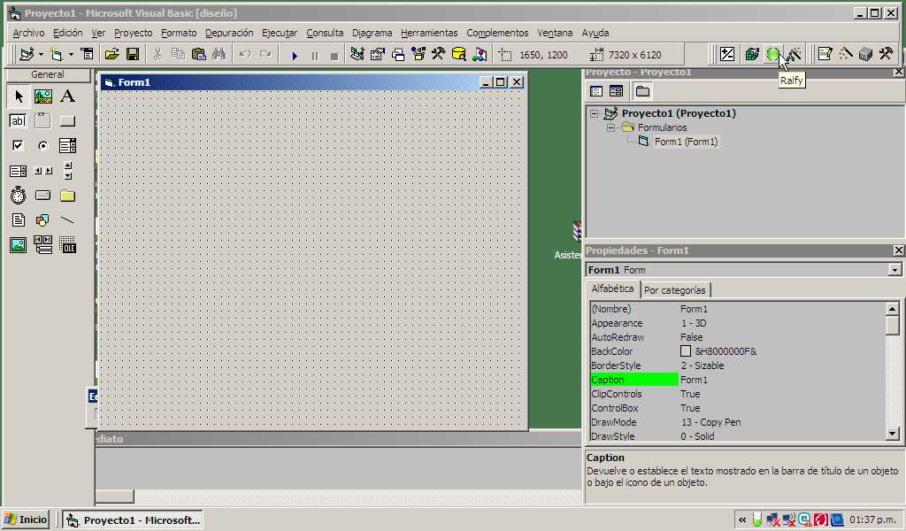Select the OLE container control tool

point(67,245)
